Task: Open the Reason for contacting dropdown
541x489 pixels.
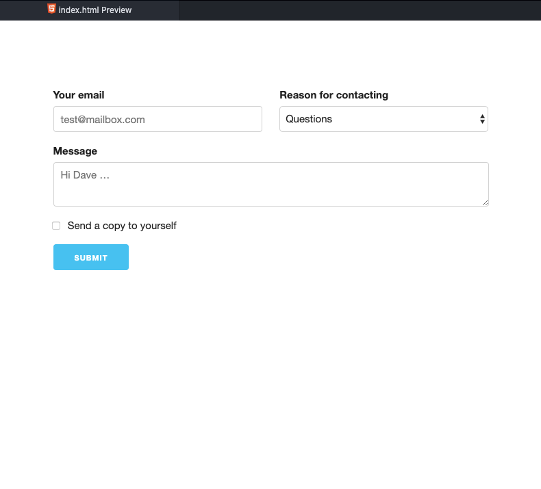Action: (x=383, y=119)
